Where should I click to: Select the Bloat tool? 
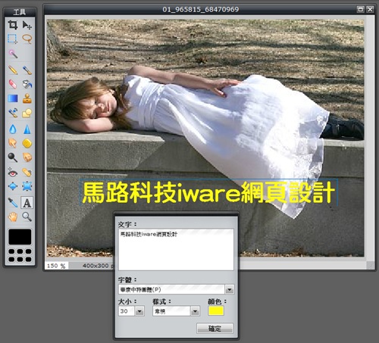(x=13, y=186)
